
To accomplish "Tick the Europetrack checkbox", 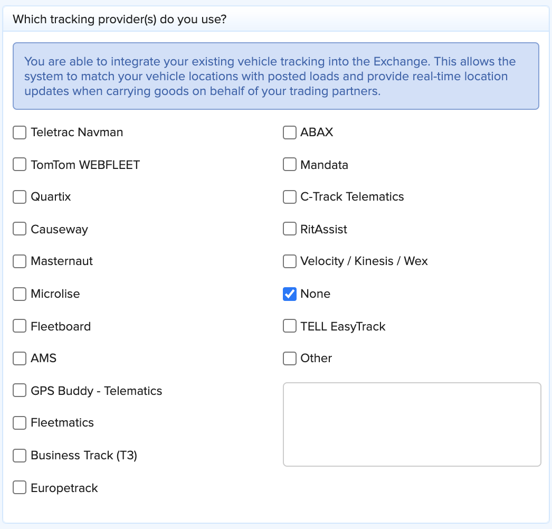I will 20,488.
